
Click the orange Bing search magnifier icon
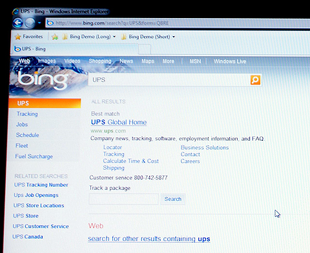tap(255, 80)
